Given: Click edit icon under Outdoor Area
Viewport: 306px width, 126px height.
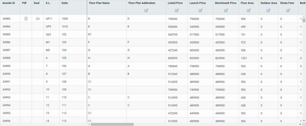Looking at the screenshot, I should tap(268, 11).
